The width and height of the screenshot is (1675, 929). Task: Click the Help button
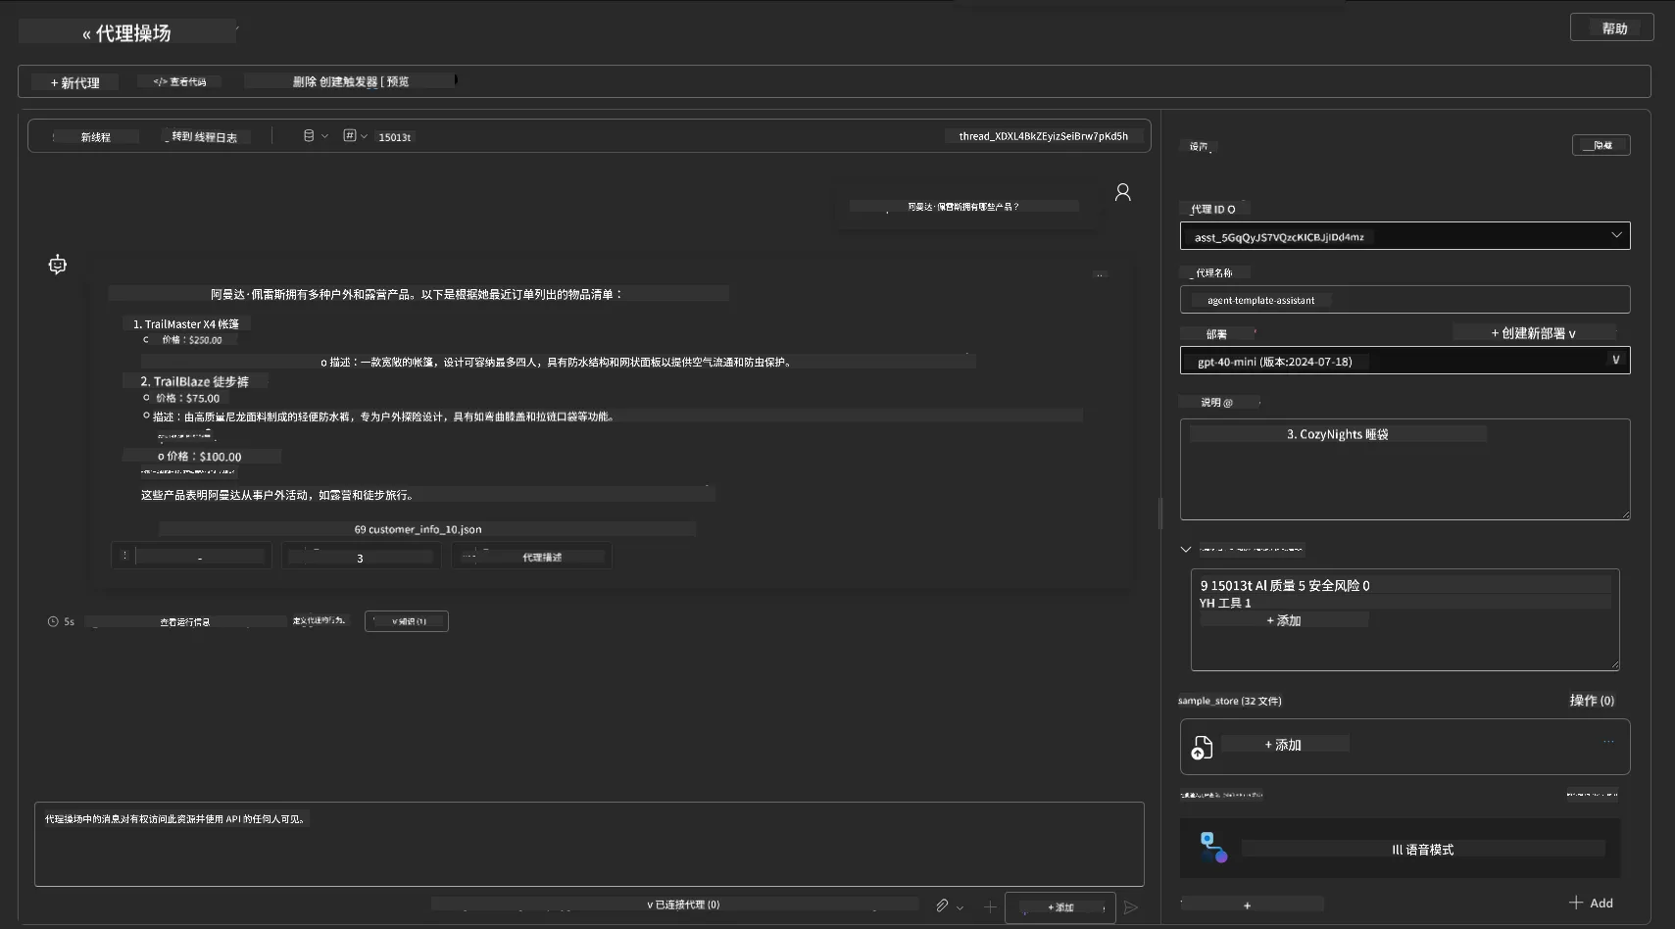[1611, 27]
